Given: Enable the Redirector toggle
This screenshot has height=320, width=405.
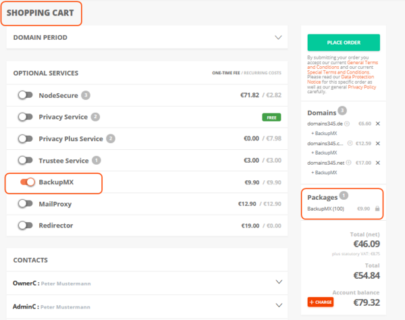Looking at the screenshot, I should point(26,225).
